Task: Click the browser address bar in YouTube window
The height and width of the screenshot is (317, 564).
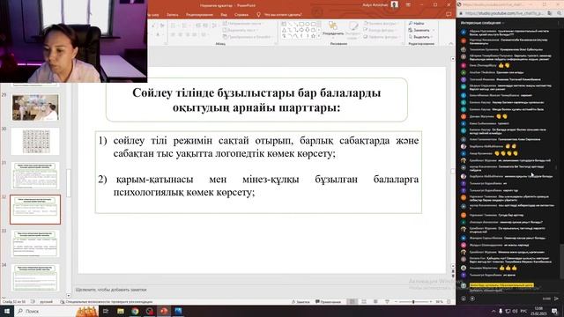Action: pyautogui.click(x=504, y=13)
